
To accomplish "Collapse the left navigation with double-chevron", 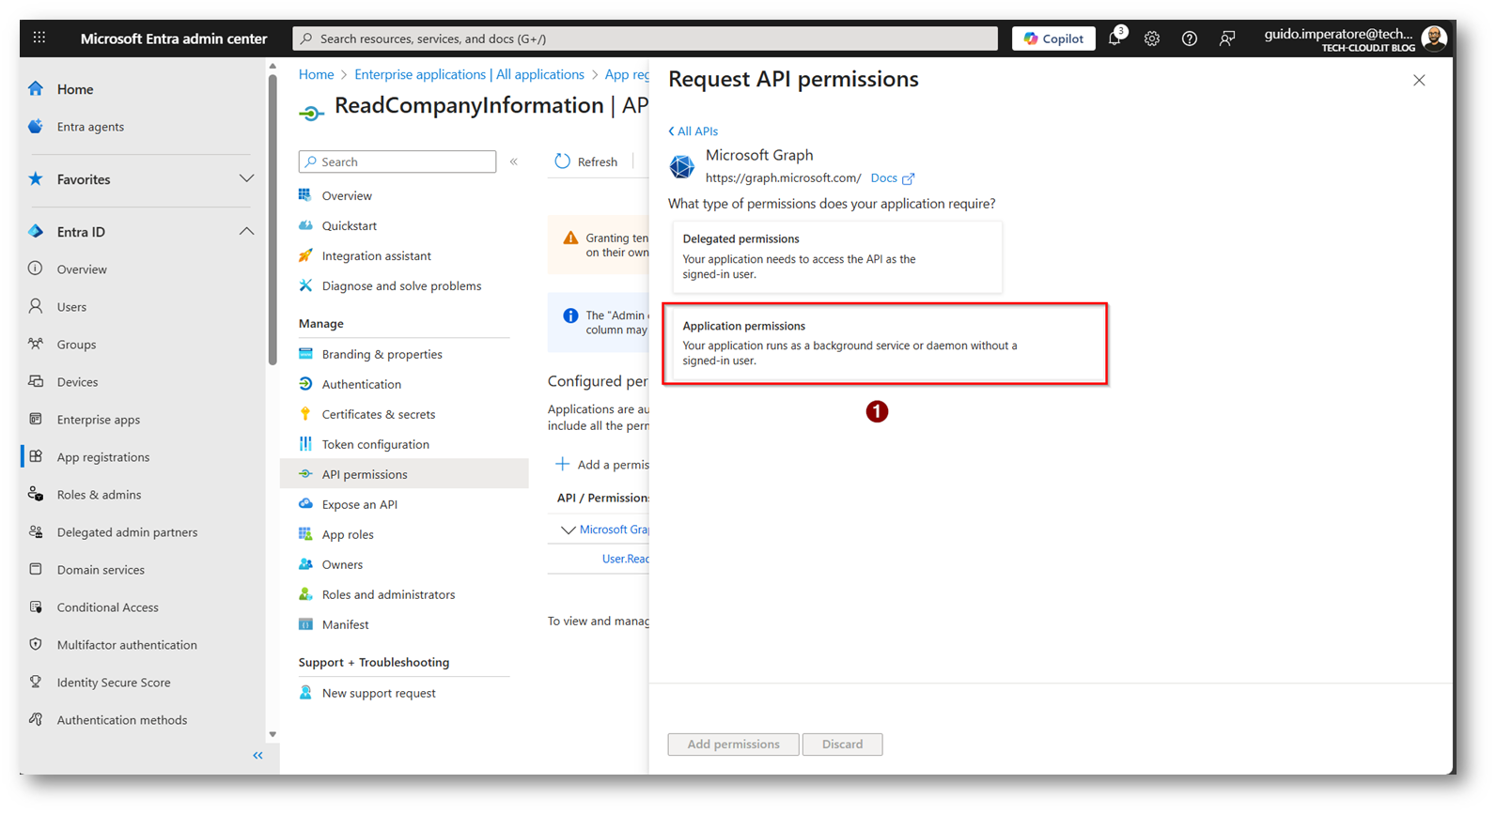I will (x=257, y=756).
